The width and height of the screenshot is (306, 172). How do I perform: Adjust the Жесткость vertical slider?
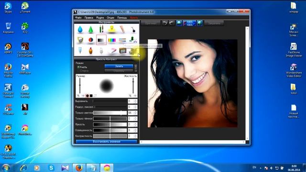(x=133, y=86)
